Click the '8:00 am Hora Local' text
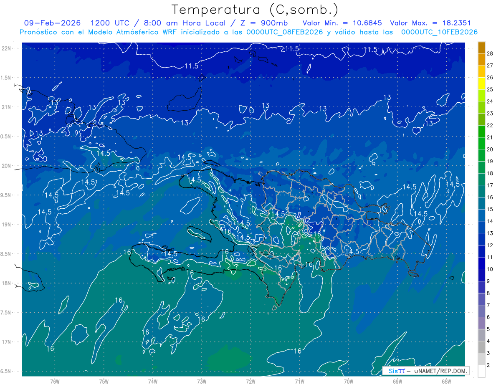The width and height of the screenshot is (501, 387). coord(185,23)
